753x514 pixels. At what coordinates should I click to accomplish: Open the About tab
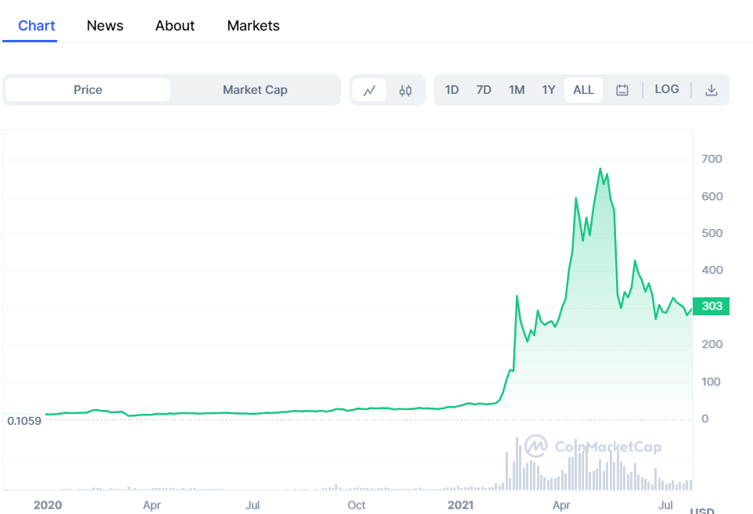pyautogui.click(x=175, y=26)
